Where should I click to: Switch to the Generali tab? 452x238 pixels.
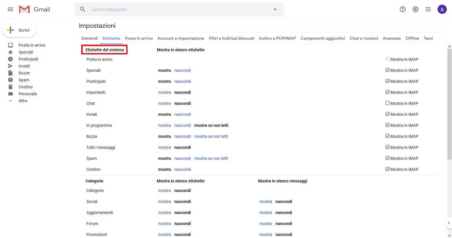tap(89, 38)
